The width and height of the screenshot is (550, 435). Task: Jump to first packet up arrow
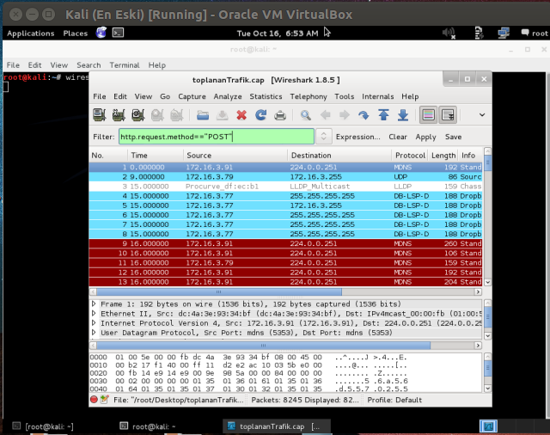pyautogui.click(x=383, y=115)
